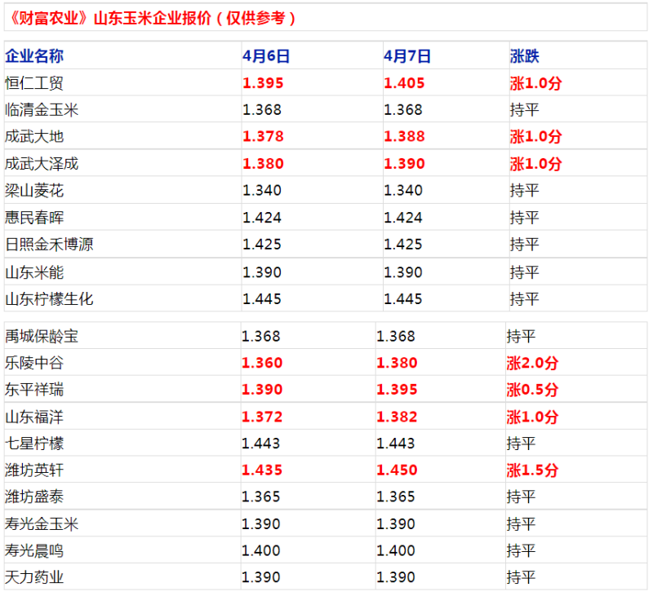
Task: Click the 持平 status for 梁山菱花
Action: pyautogui.click(x=524, y=191)
